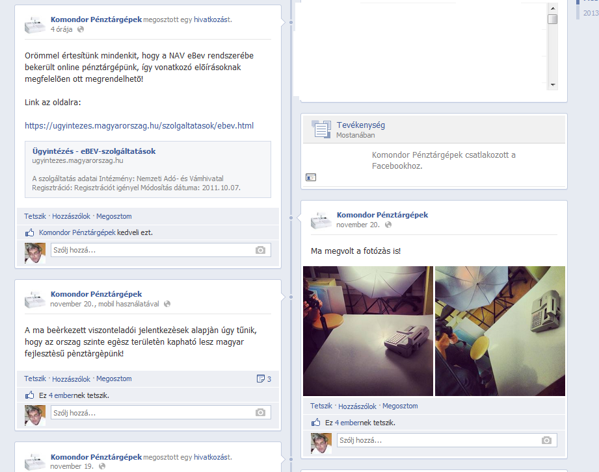Open globe icon beside november 19 timestamp
This screenshot has width=599, height=472.
pos(102,466)
